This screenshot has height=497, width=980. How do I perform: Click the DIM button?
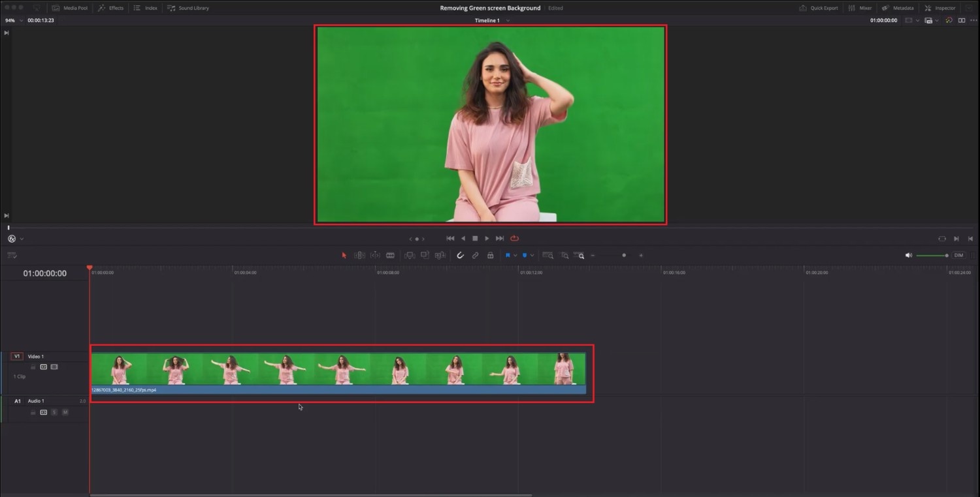click(x=958, y=256)
